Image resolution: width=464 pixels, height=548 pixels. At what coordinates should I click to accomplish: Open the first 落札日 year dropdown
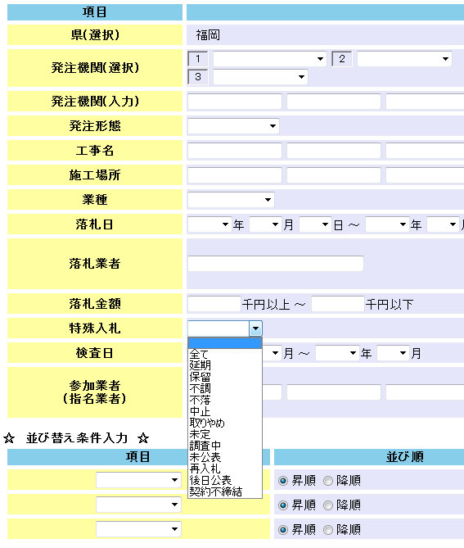(x=209, y=224)
